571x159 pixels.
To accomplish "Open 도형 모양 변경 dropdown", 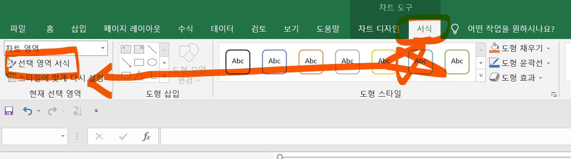I will [189, 64].
